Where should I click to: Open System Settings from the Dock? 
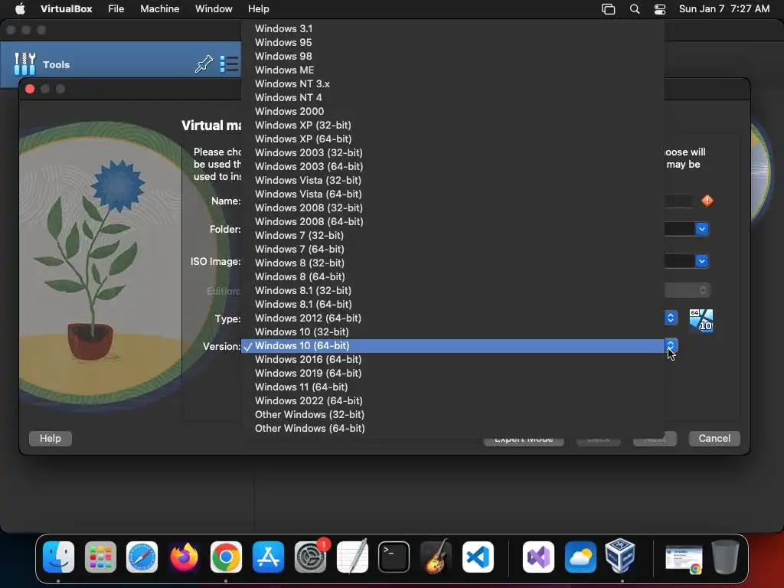point(310,557)
